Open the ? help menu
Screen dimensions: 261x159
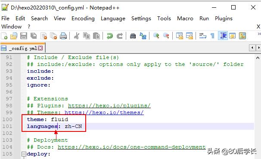(29, 26)
